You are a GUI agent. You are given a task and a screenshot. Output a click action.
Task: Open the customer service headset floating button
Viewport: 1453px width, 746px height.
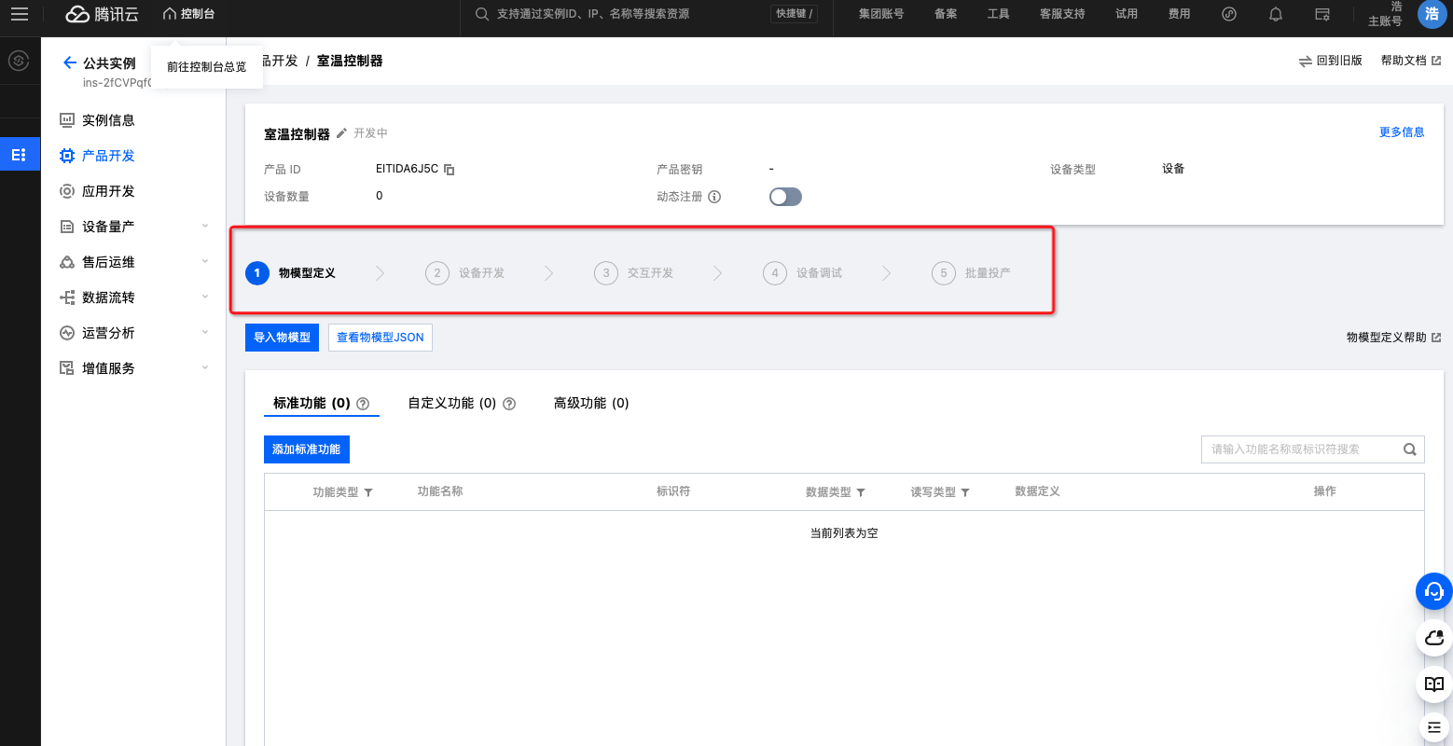tap(1433, 591)
